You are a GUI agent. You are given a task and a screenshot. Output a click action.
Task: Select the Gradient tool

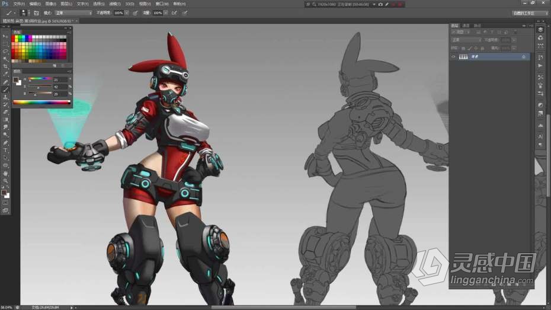click(5, 120)
